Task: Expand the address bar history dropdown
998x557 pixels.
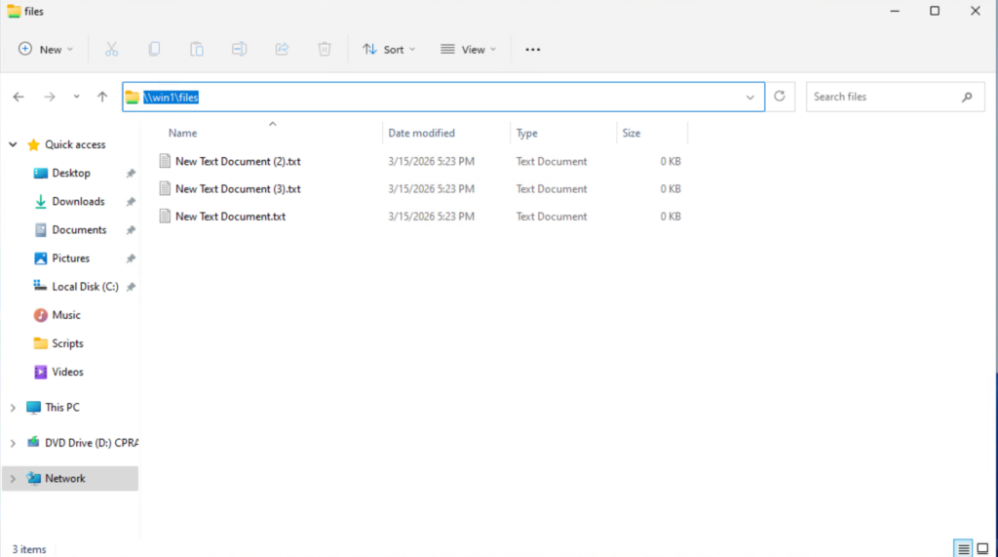Action: [750, 98]
